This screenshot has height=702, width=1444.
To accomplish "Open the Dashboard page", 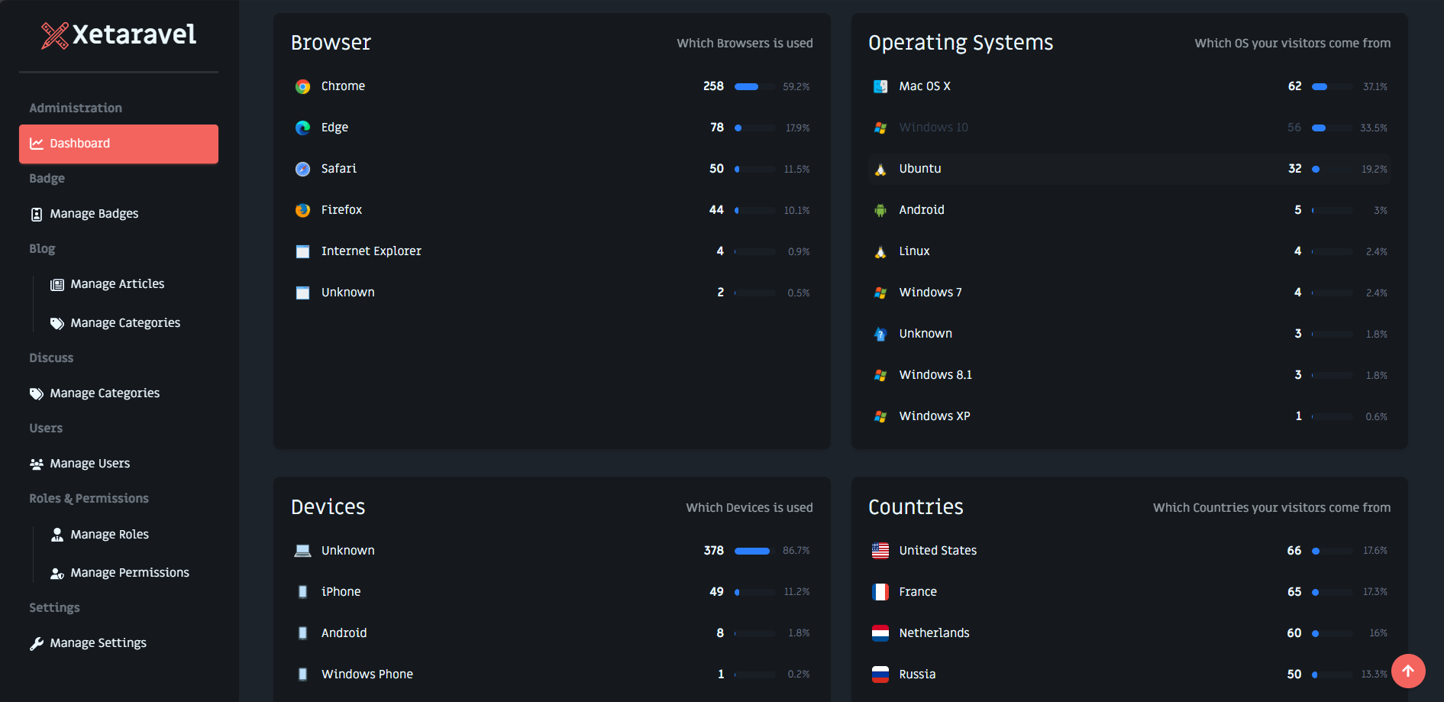I will pos(79,144).
